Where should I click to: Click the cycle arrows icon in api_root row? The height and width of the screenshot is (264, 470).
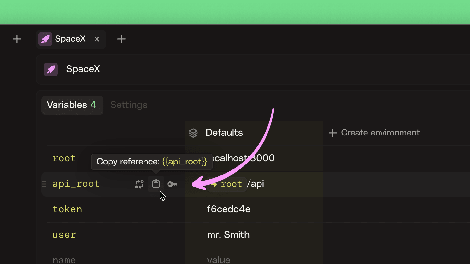139,184
